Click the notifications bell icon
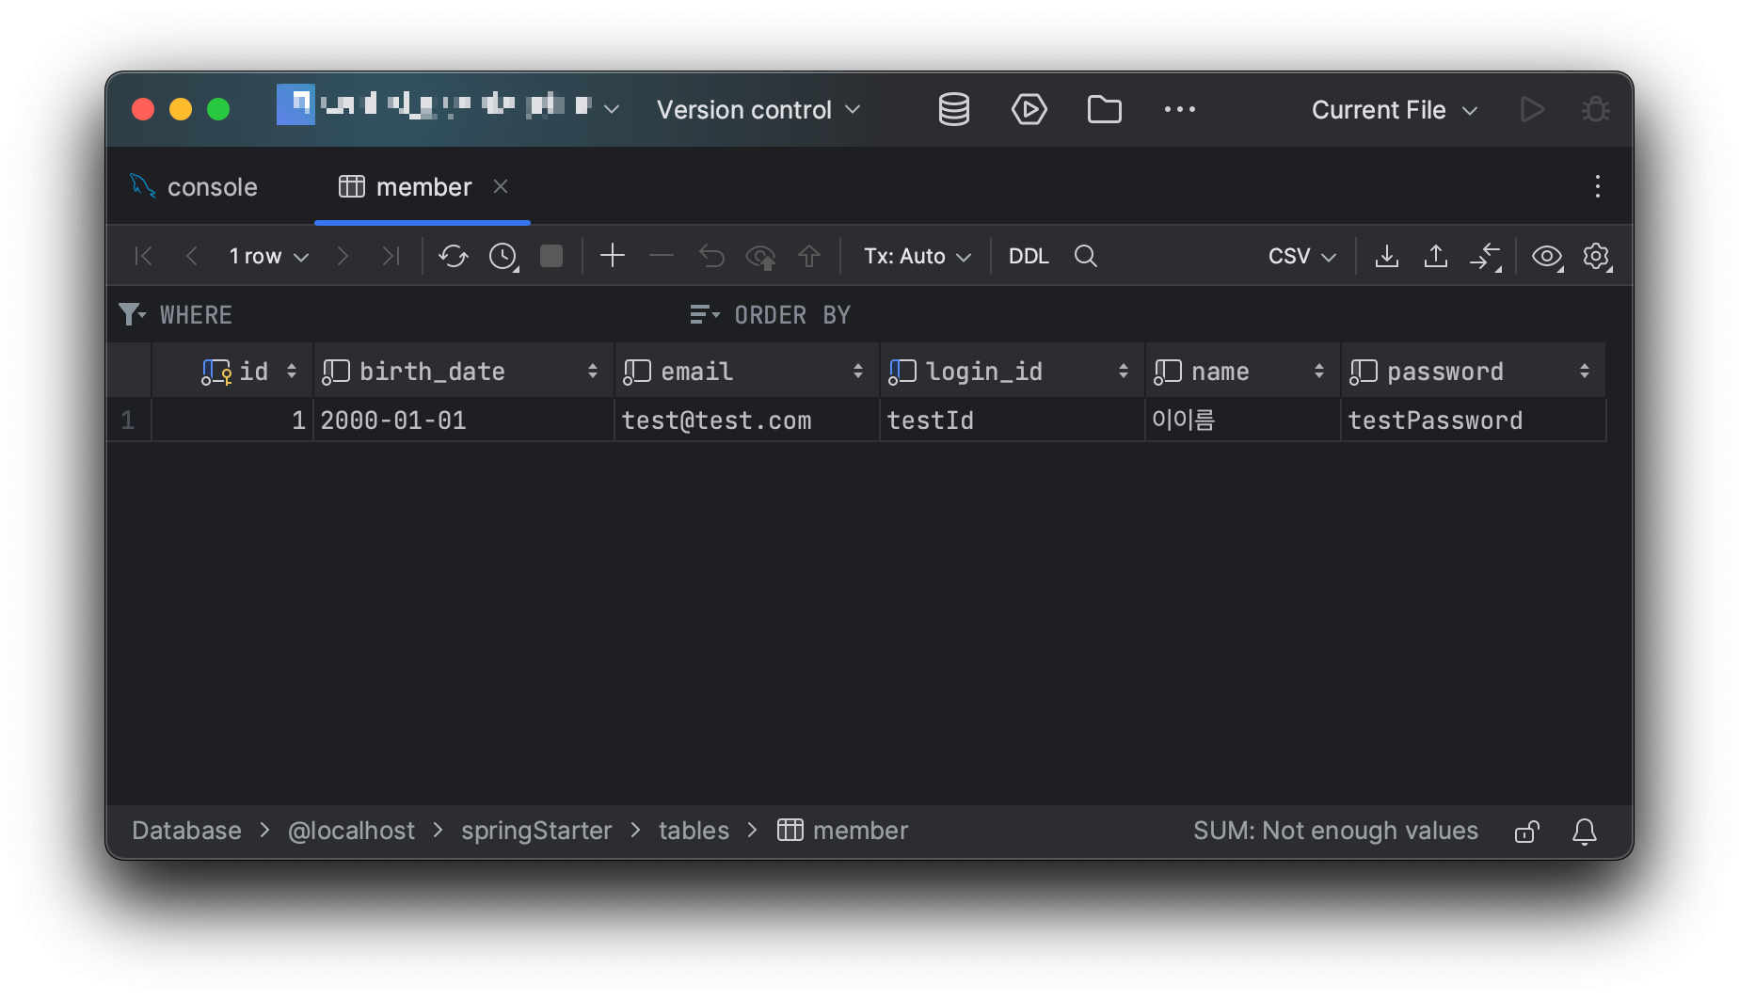Screen dimensions: 1739x999 pyautogui.click(x=1585, y=832)
